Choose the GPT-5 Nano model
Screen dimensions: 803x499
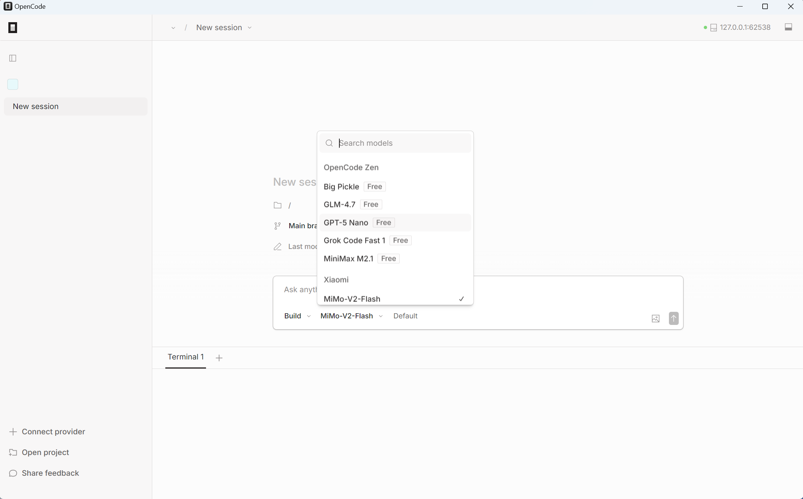tap(346, 222)
